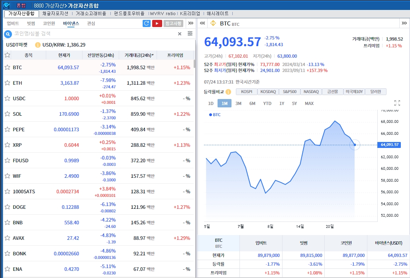Toggle favorite star for SOL
Screen dimensions: 410x278
coord(7,114)
